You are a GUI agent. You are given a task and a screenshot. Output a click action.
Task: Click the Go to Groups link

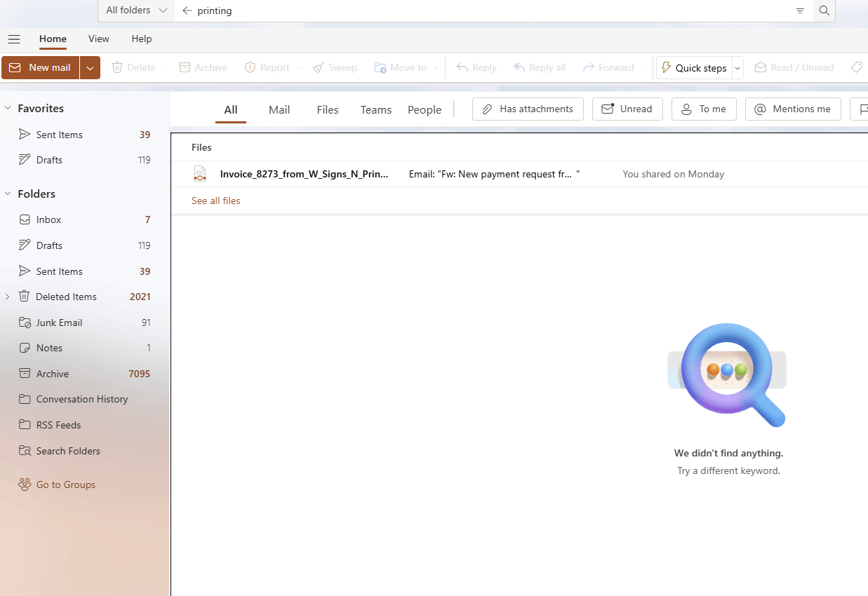[57, 485]
